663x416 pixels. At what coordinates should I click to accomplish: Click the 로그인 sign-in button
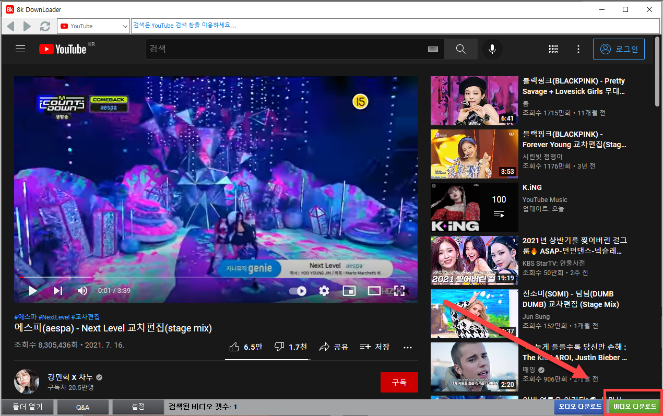619,49
